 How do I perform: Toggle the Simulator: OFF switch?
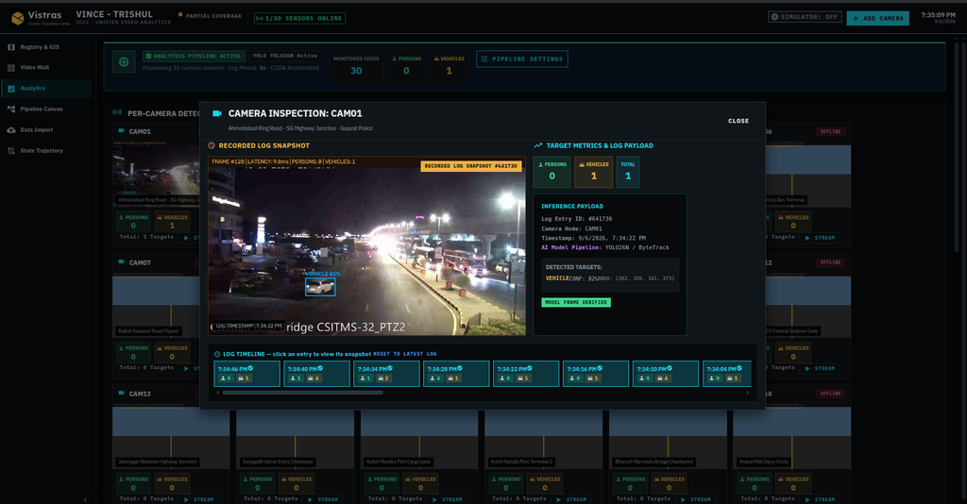(805, 17)
